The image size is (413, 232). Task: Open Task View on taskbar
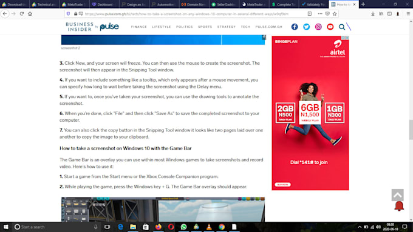[108, 227]
